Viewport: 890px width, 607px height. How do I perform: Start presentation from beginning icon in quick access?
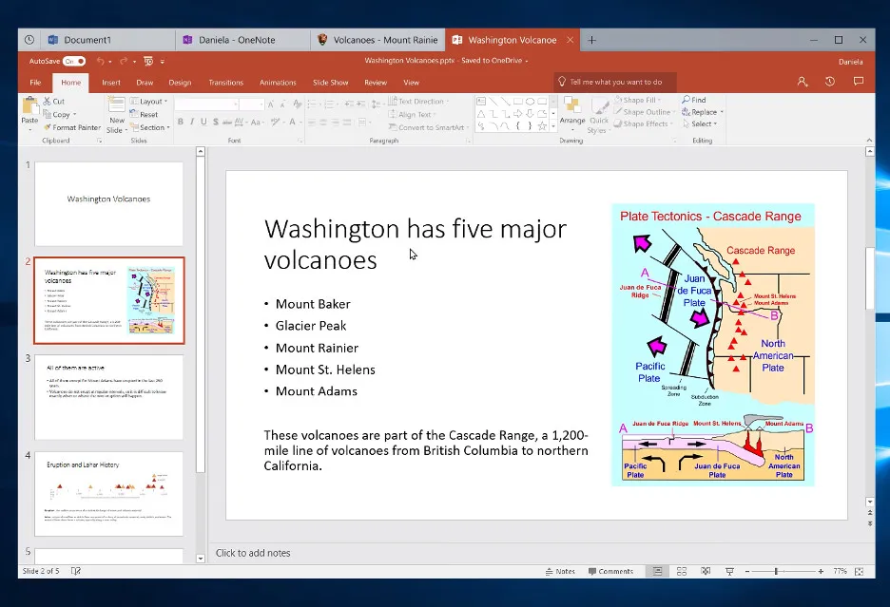pos(148,61)
